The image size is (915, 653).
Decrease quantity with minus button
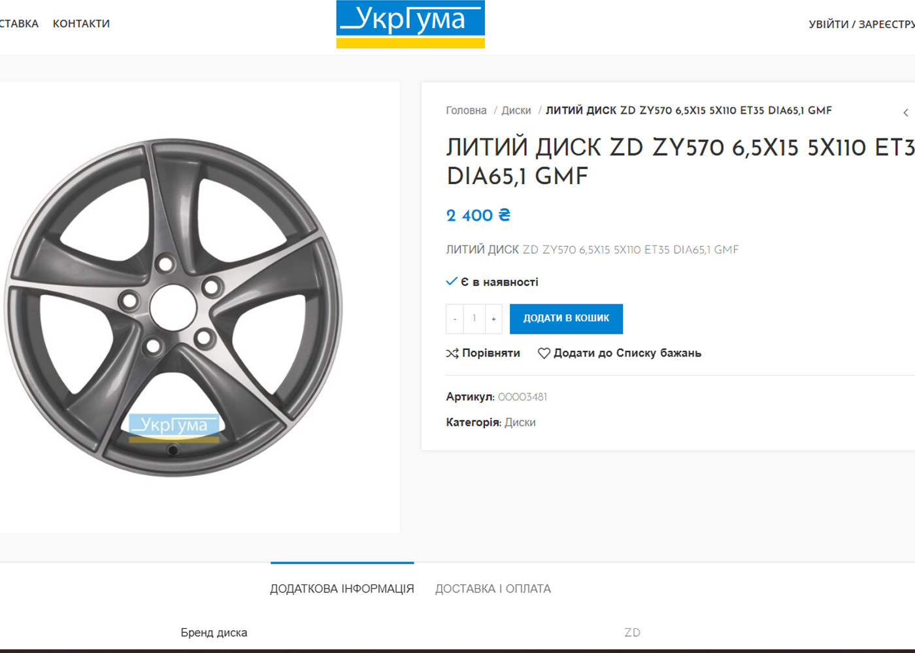pyautogui.click(x=455, y=319)
